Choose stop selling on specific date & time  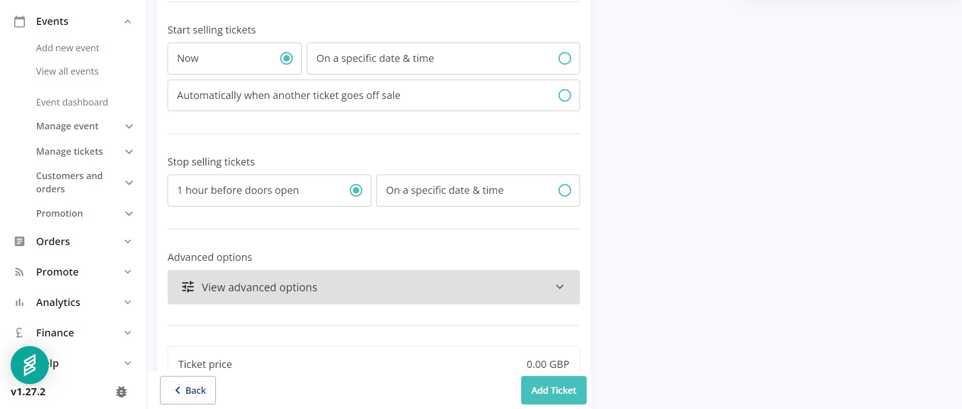pos(564,190)
